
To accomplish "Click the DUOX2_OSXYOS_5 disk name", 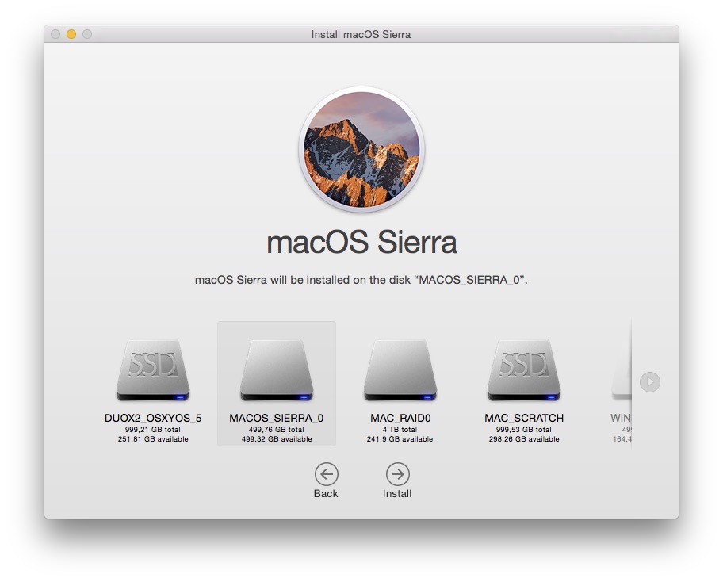I will point(153,419).
